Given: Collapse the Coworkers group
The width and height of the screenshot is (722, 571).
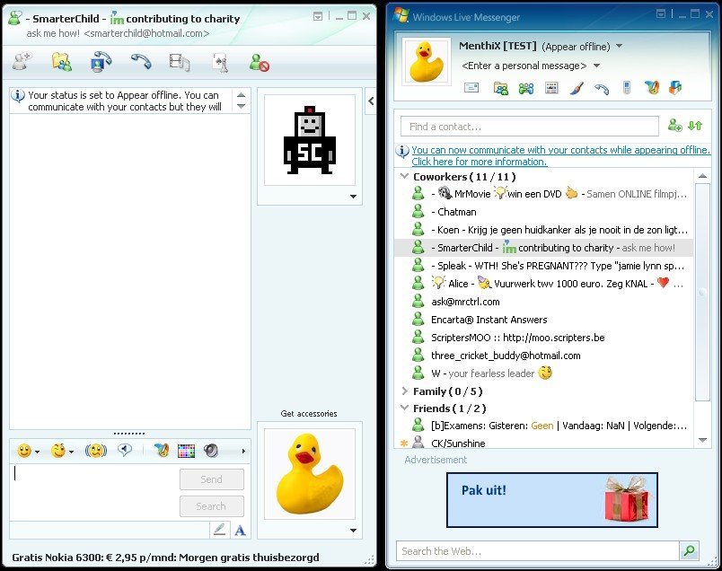Looking at the screenshot, I should click(405, 176).
